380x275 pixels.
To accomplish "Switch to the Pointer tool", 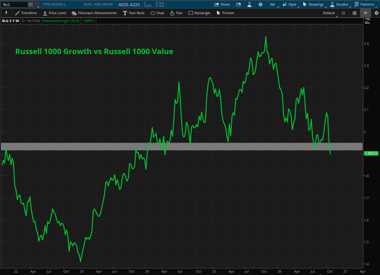I will 226,13.
